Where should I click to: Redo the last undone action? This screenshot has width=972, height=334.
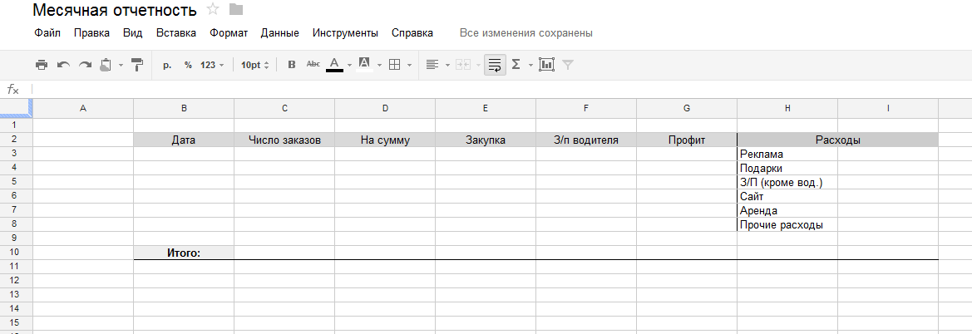tap(85, 65)
